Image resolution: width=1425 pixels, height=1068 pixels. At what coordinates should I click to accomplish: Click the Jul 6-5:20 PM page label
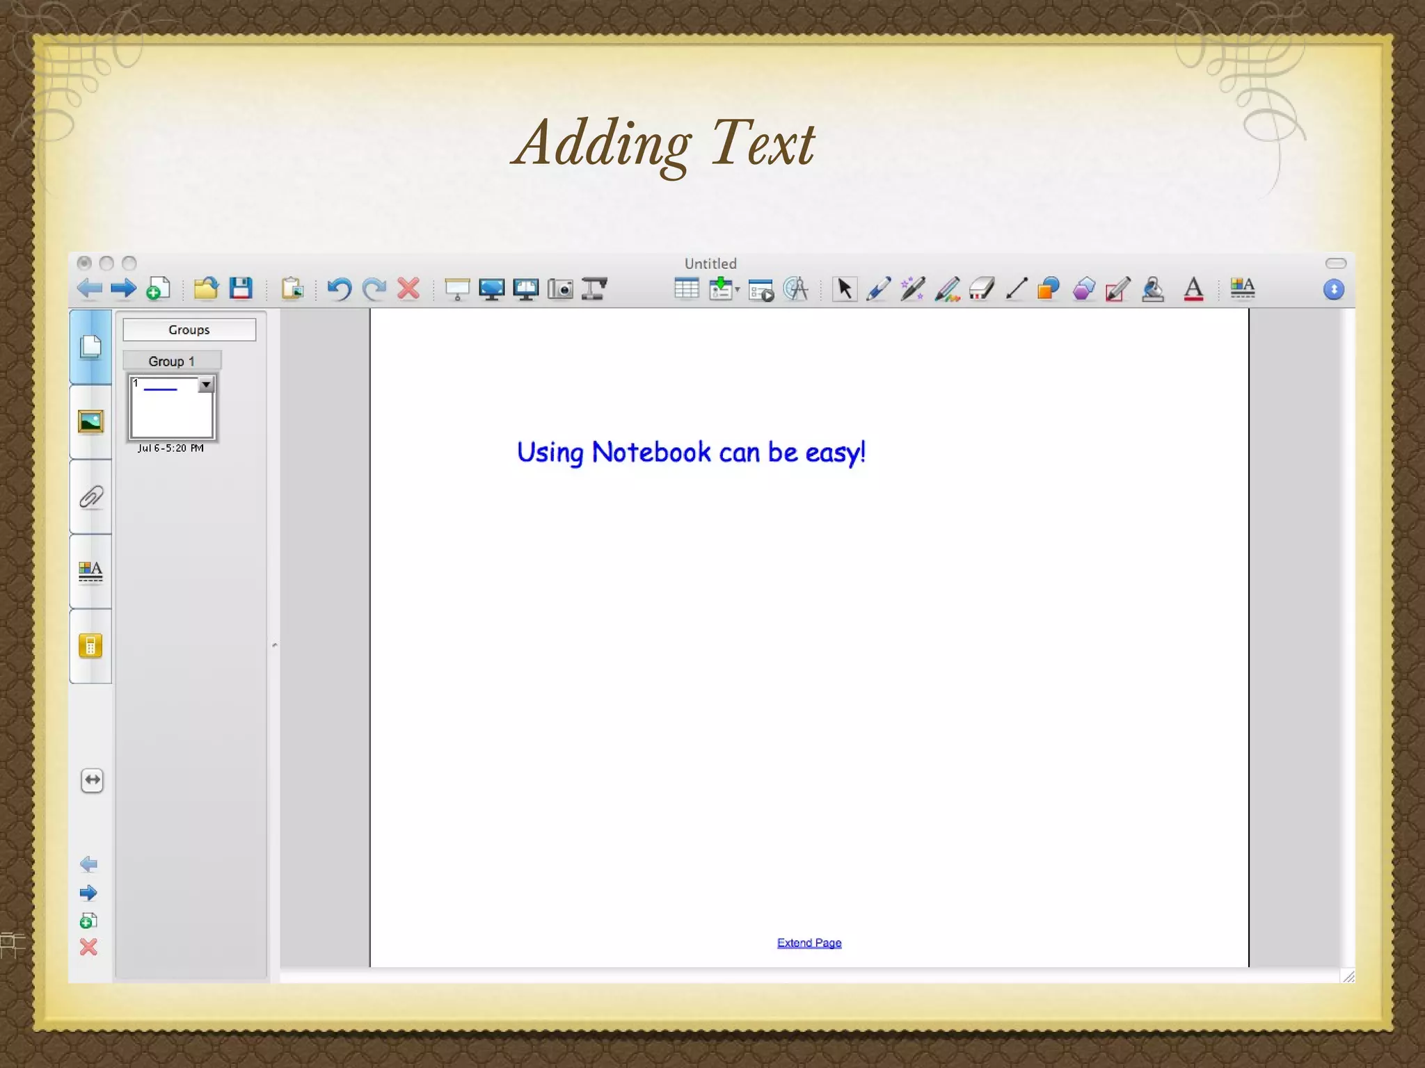(x=170, y=448)
